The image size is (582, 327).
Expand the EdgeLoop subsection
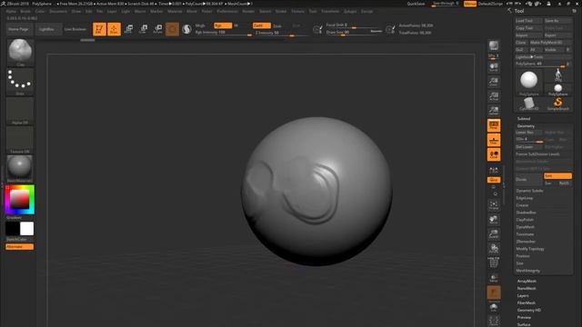[x=525, y=198]
